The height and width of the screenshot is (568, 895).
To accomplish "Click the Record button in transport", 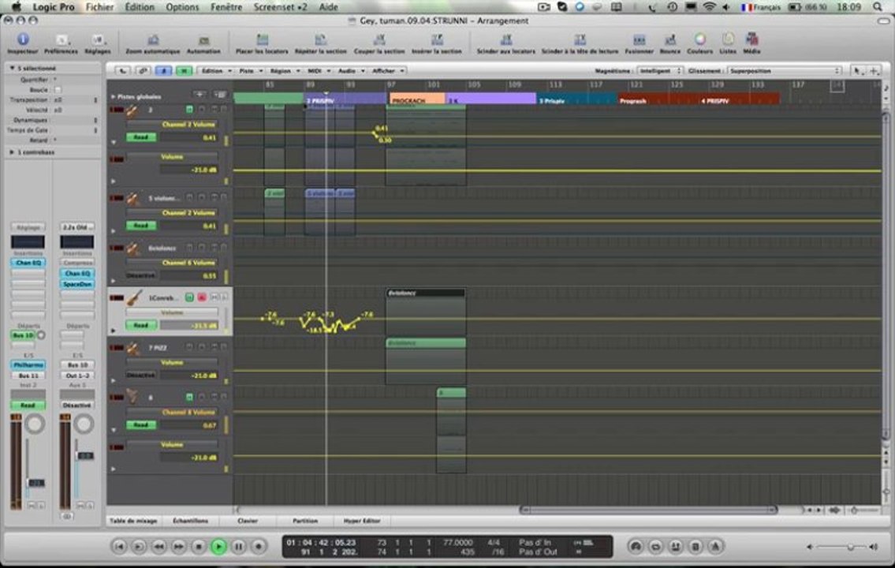I will tap(259, 547).
